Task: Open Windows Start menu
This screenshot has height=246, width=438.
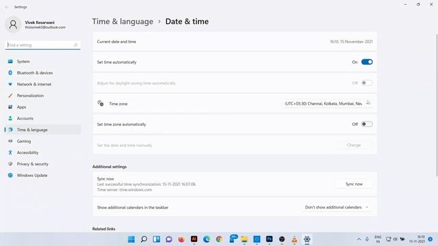Action: click(131, 239)
